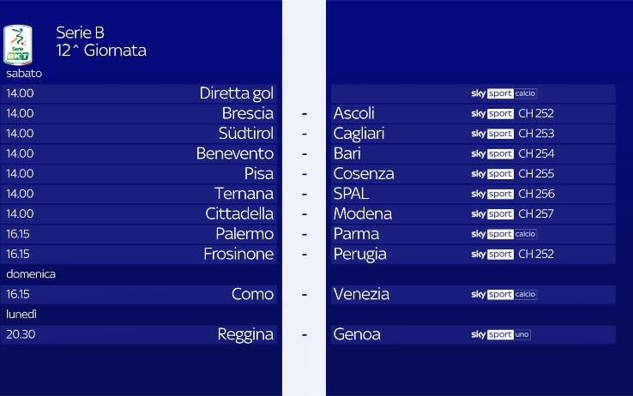
Task: Click sky sport logo next to CH 254
Action: (492, 154)
